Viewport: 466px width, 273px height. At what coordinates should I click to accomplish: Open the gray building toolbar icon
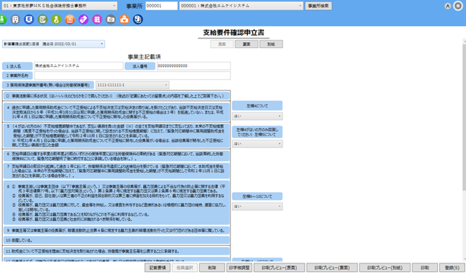point(15,19)
